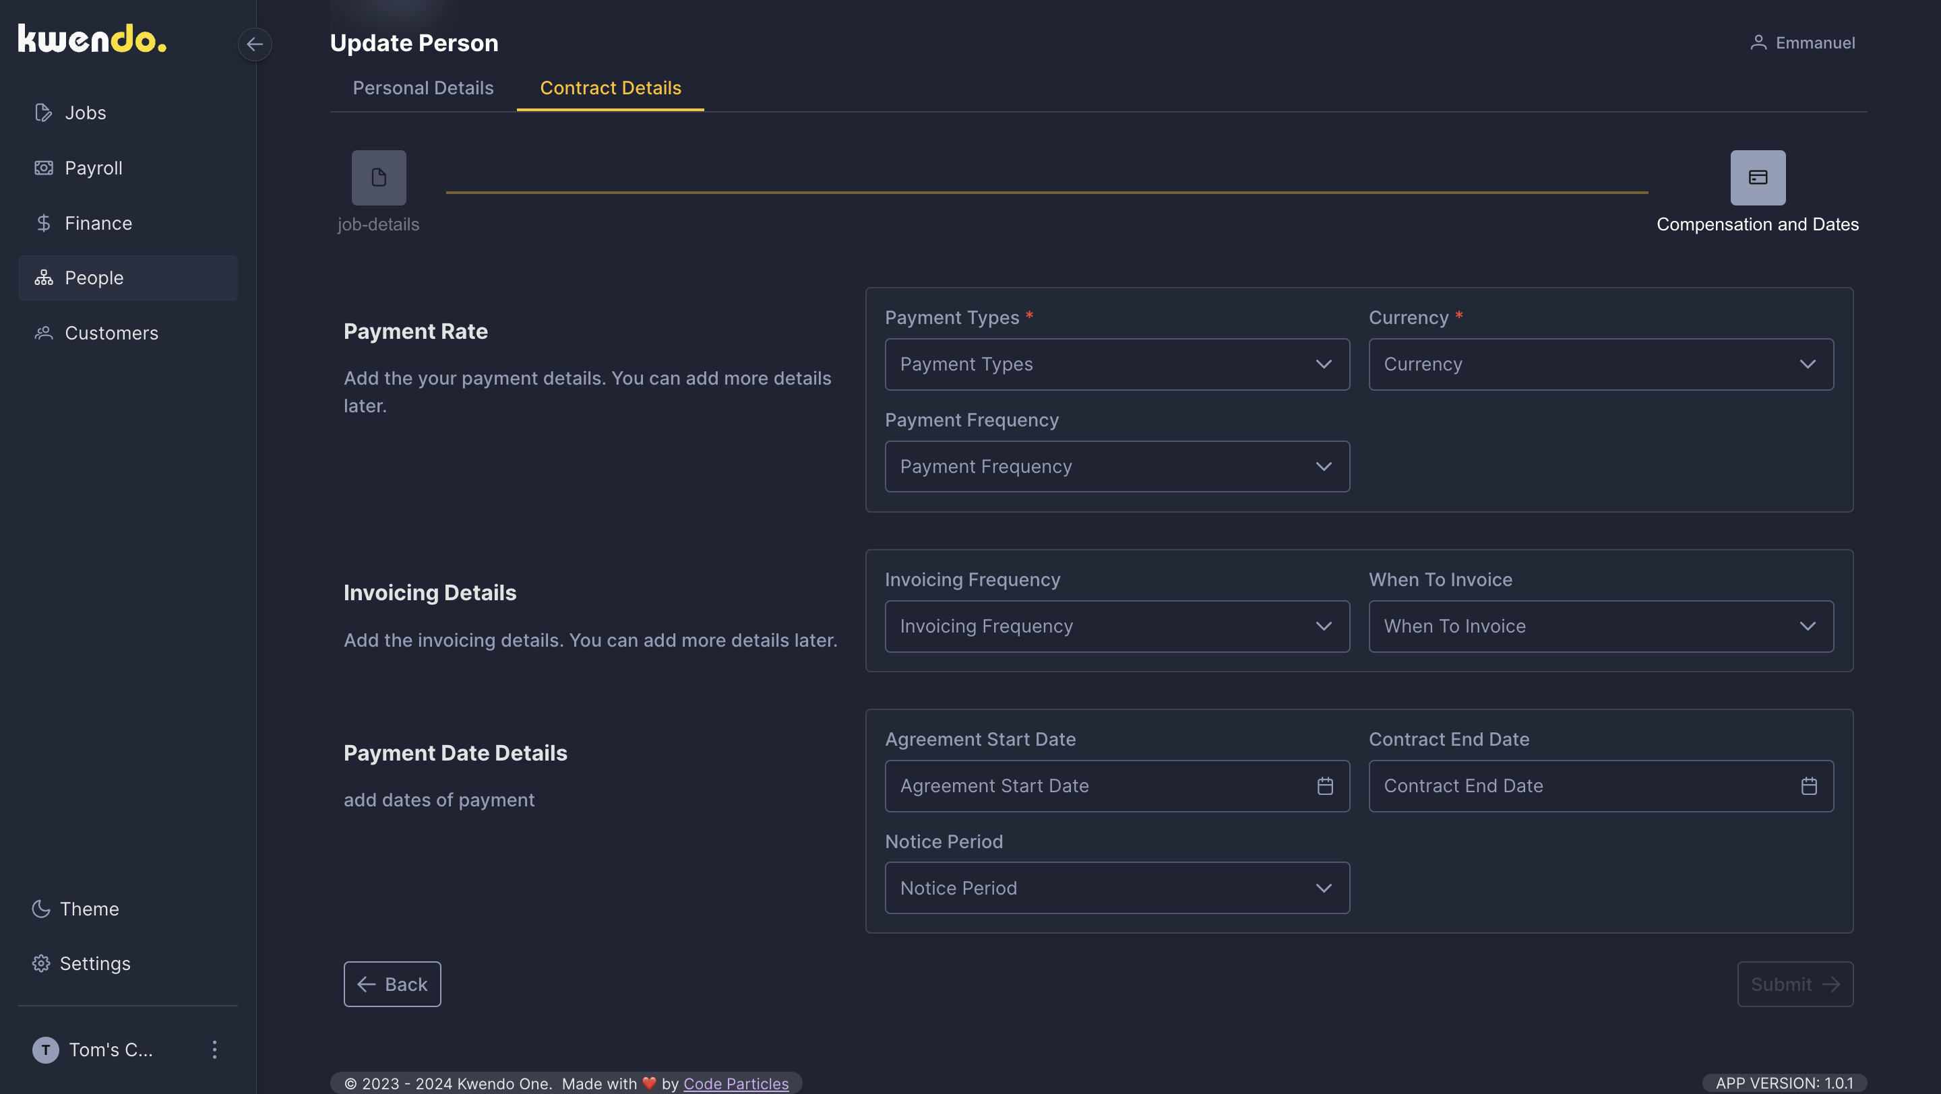The width and height of the screenshot is (1941, 1094).
Task: Click the Back arrow icon
Action: (367, 984)
